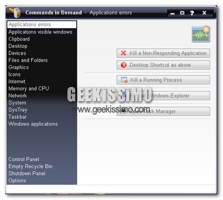Click the activity monitor graphic icon
Viewport: 223px width, 200px height.
201,34
